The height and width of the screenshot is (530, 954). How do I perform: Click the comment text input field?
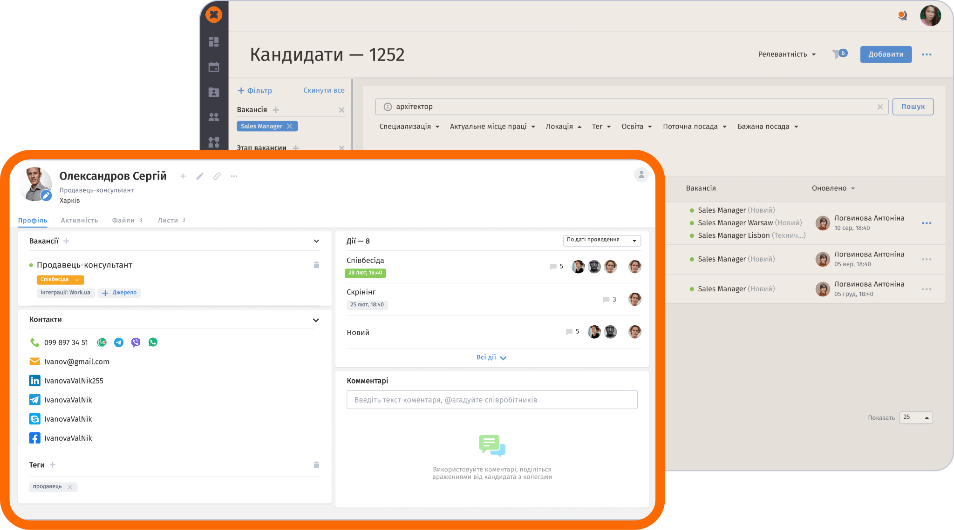pos(492,400)
